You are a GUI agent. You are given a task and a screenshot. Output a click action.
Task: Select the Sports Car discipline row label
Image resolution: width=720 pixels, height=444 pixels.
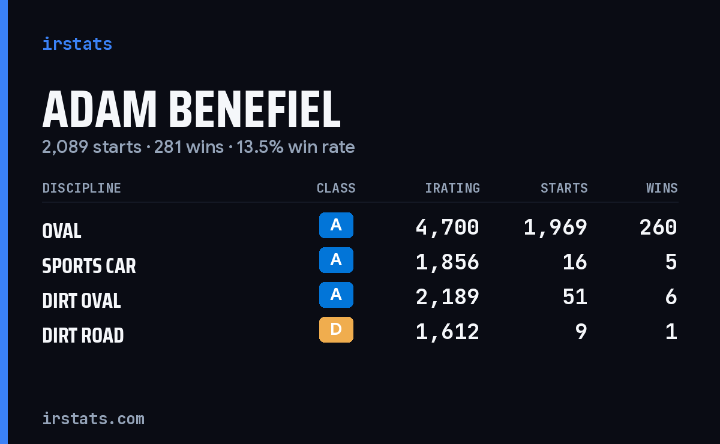pyautogui.click(x=89, y=266)
